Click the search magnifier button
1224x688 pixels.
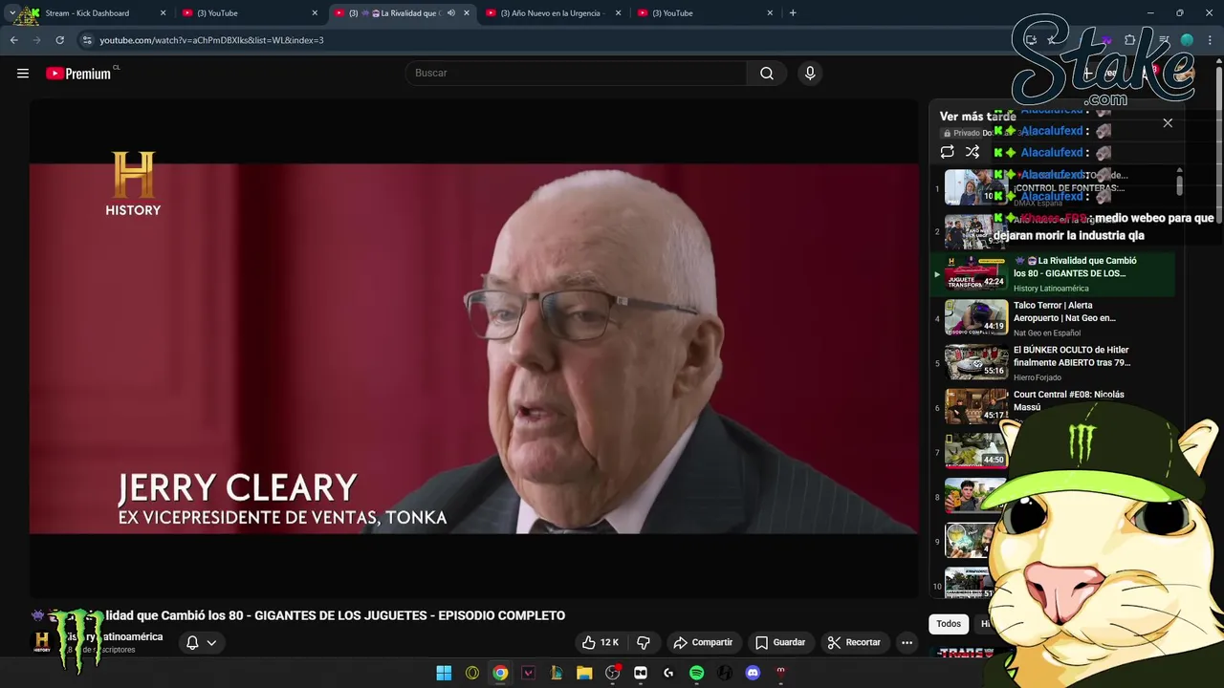(767, 73)
